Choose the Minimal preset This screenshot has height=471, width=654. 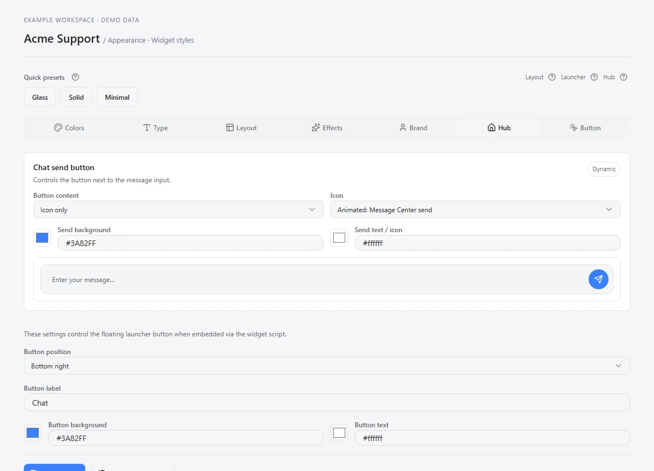click(x=117, y=97)
